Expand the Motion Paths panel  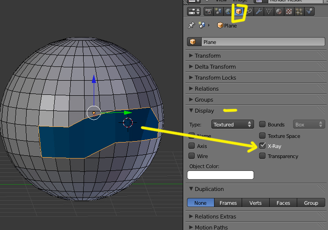pyautogui.click(x=256, y=227)
